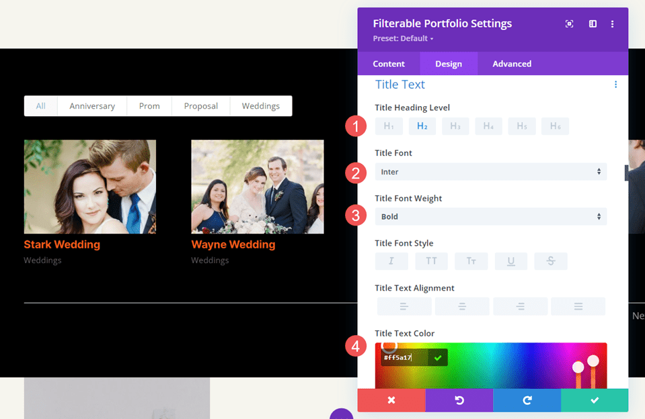The image size is (645, 419).
Task: Switch to the Content tab
Action: [388, 64]
